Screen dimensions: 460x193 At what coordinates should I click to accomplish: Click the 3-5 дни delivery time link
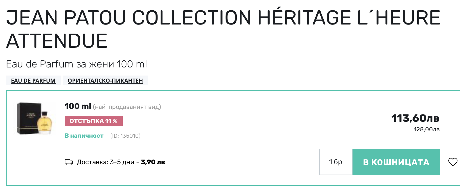tap(122, 162)
